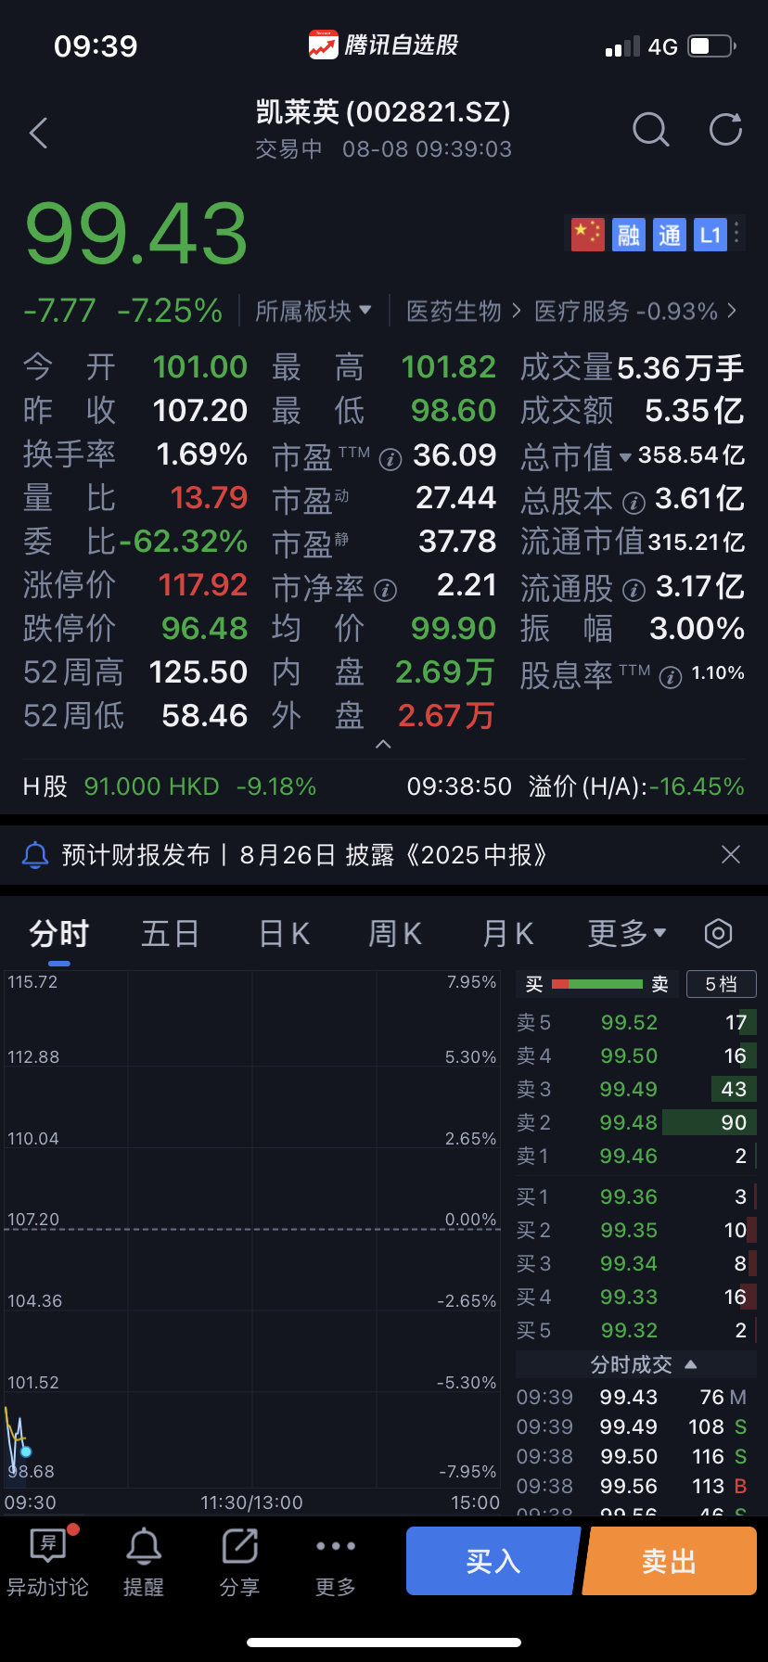Tap the blue 买入 buy button

(493, 1561)
